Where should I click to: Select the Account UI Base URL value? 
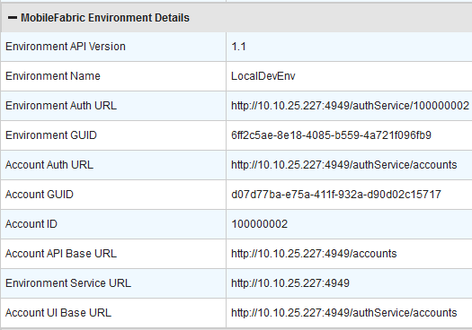pyautogui.click(x=344, y=313)
